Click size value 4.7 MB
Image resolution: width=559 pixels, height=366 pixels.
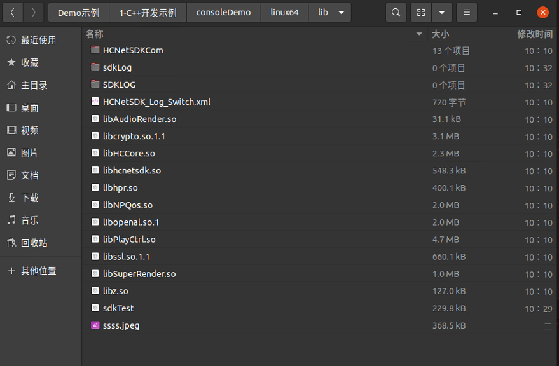(446, 240)
